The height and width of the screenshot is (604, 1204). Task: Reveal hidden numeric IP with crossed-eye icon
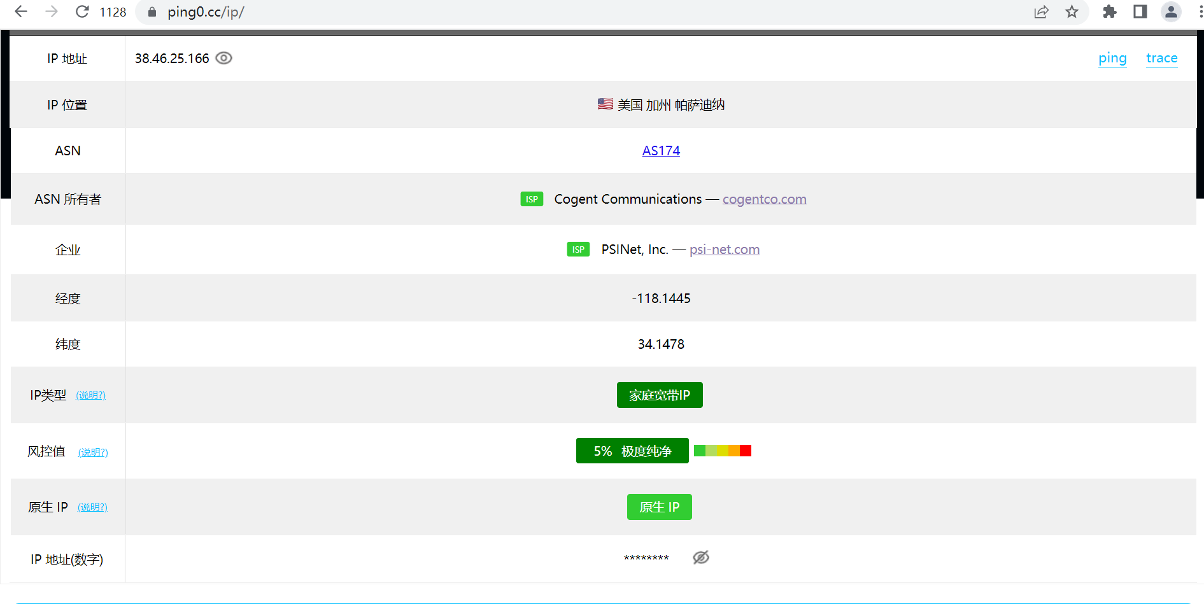point(701,558)
